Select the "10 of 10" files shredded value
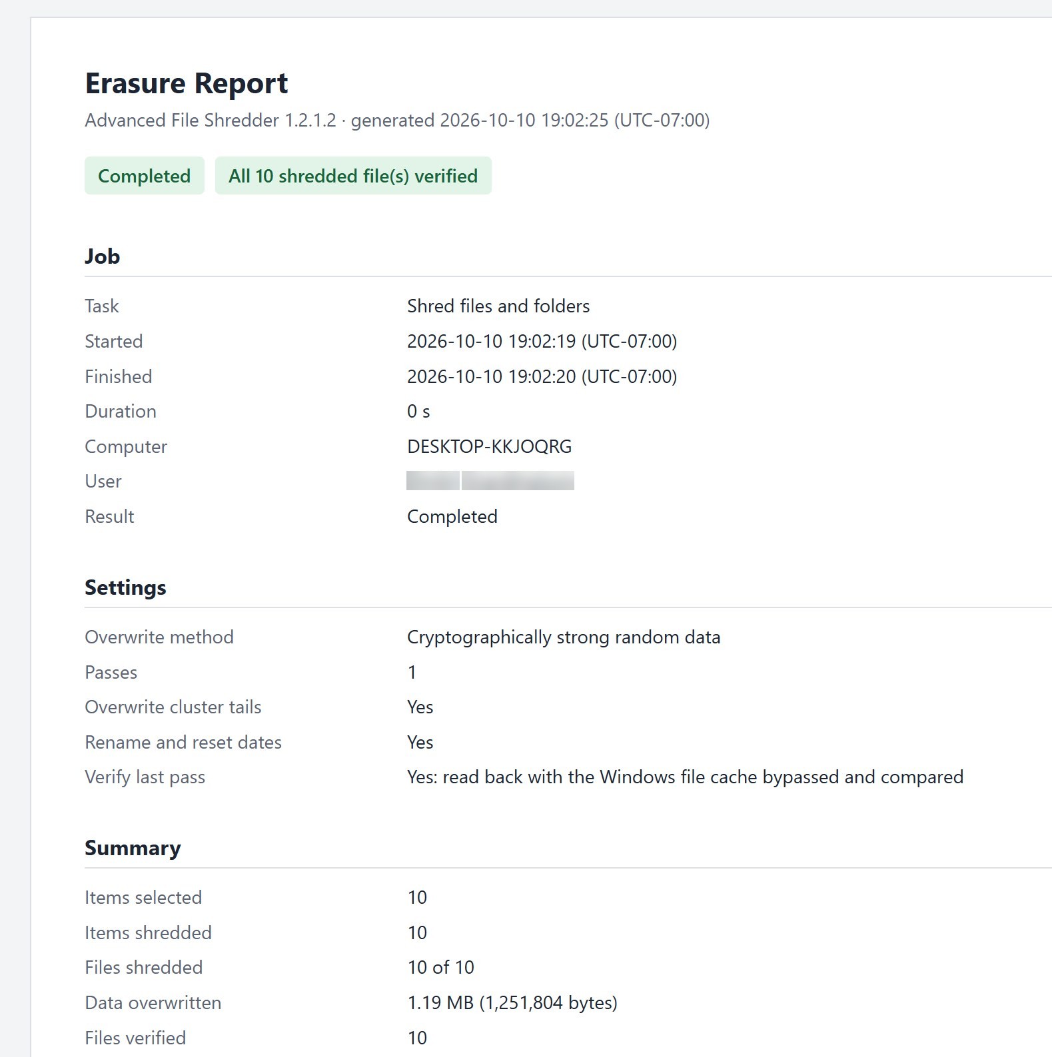Image resolution: width=1052 pixels, height=1057 pixels. pyautogui.click(x=441, y=968)
